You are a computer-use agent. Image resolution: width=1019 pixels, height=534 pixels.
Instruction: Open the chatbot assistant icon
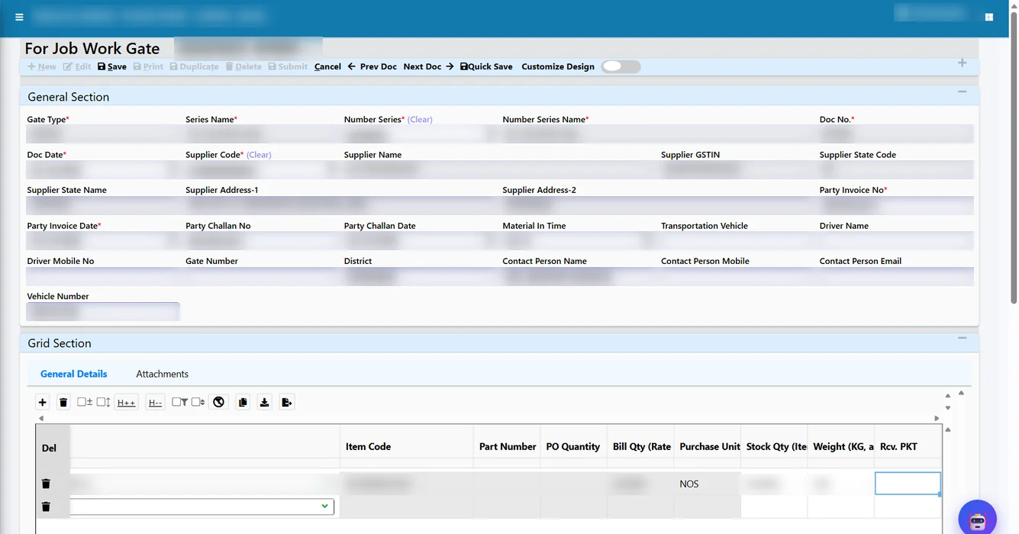(x=977, y=519)
